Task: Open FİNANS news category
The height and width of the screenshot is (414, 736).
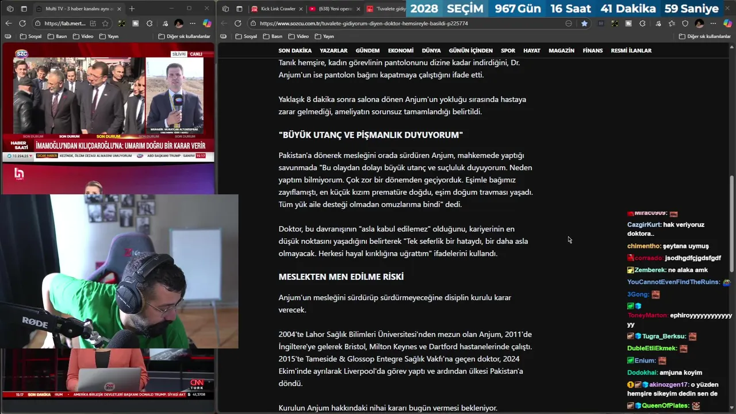Action: [593, 51]
